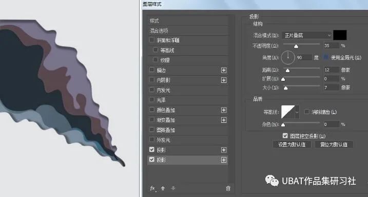This screenshot has height=197, width=368.
Task: Enable the 渐变叠加 checkbox
Action: [x=152, y=120]
